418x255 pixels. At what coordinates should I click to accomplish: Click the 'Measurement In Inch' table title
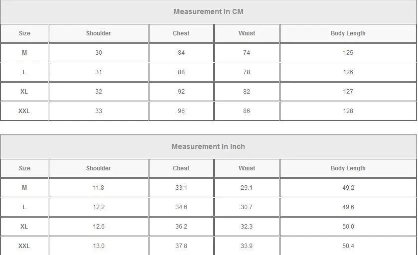coord(208,146)
